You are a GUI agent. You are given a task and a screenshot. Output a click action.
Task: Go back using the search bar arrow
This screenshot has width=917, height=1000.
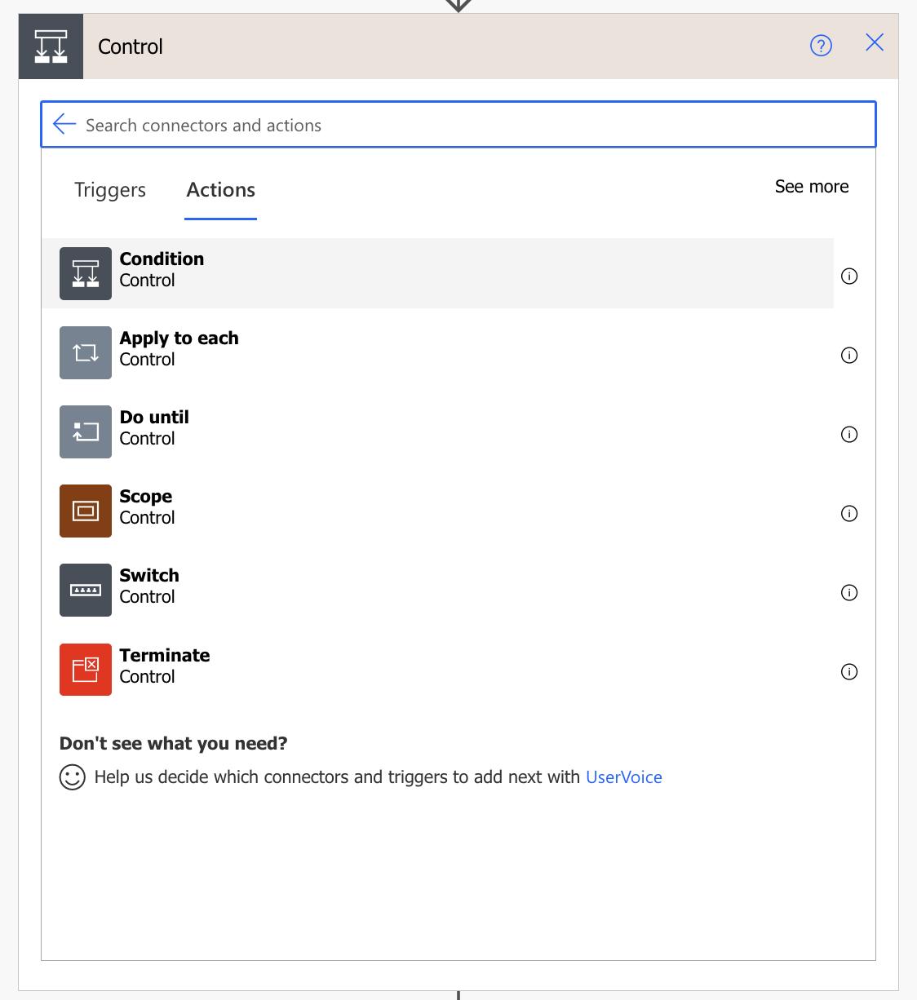(64, 124)
